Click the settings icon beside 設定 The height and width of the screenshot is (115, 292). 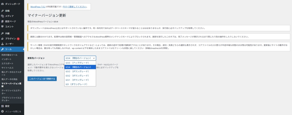tap(2, 106)
